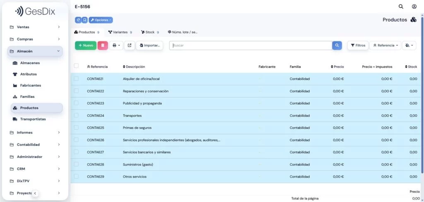Check the CONTA629 row checkbox
424x202 pixels.
click(76, 176)
